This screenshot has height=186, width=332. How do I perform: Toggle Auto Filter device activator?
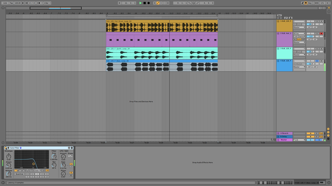(5, 148)
